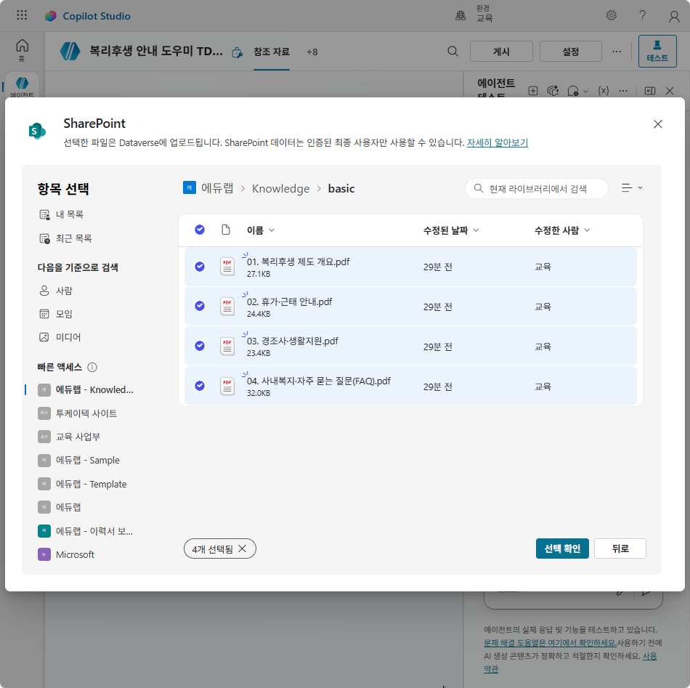The width and height of the screenshot is (690, 688).
Task: Click the PDF icon for 03. 경조사·생활지원.pdf
Action: point(227,347)
